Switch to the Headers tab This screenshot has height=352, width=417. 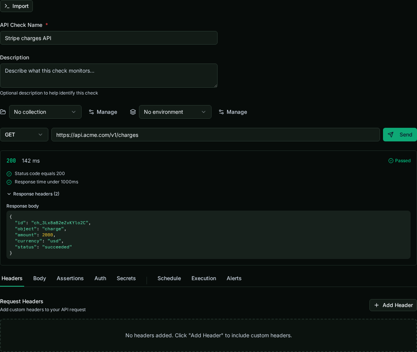click(x=12, y=278)
